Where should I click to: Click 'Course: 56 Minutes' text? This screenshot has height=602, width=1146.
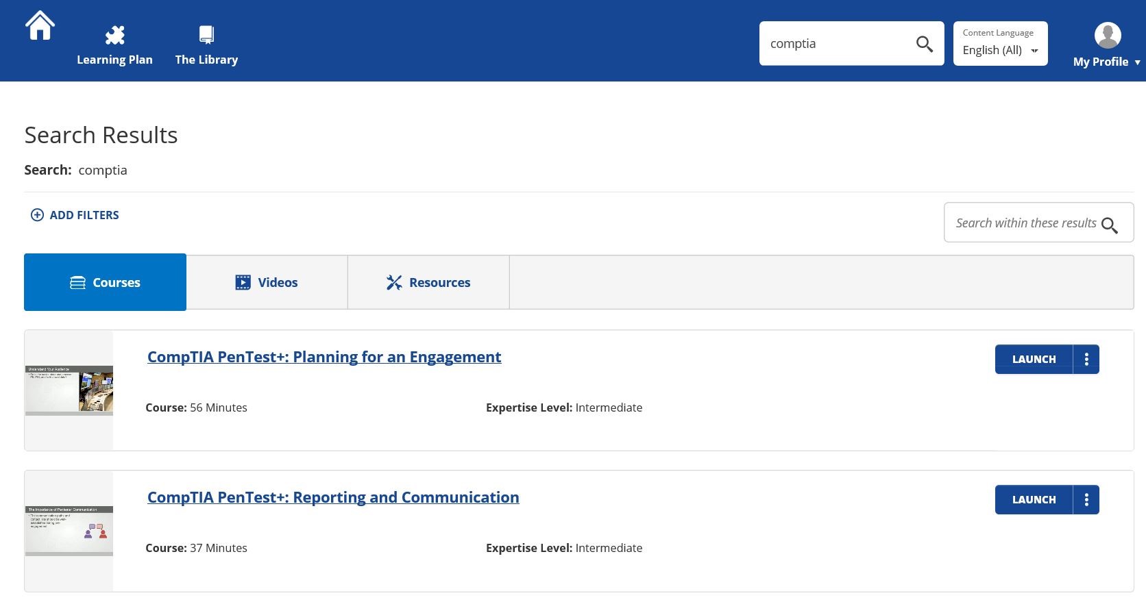(196, 407)
